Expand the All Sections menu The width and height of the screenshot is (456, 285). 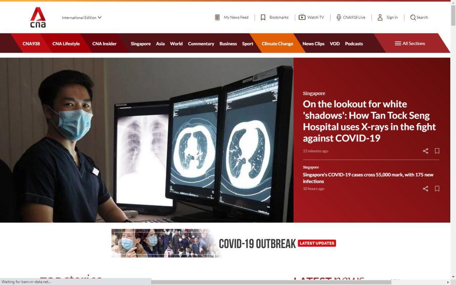point(410,43)
